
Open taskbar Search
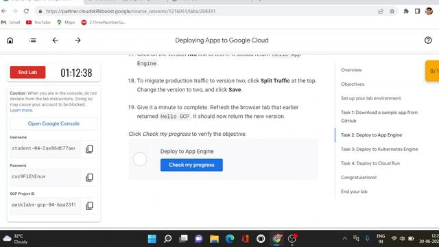pos(167,239)
